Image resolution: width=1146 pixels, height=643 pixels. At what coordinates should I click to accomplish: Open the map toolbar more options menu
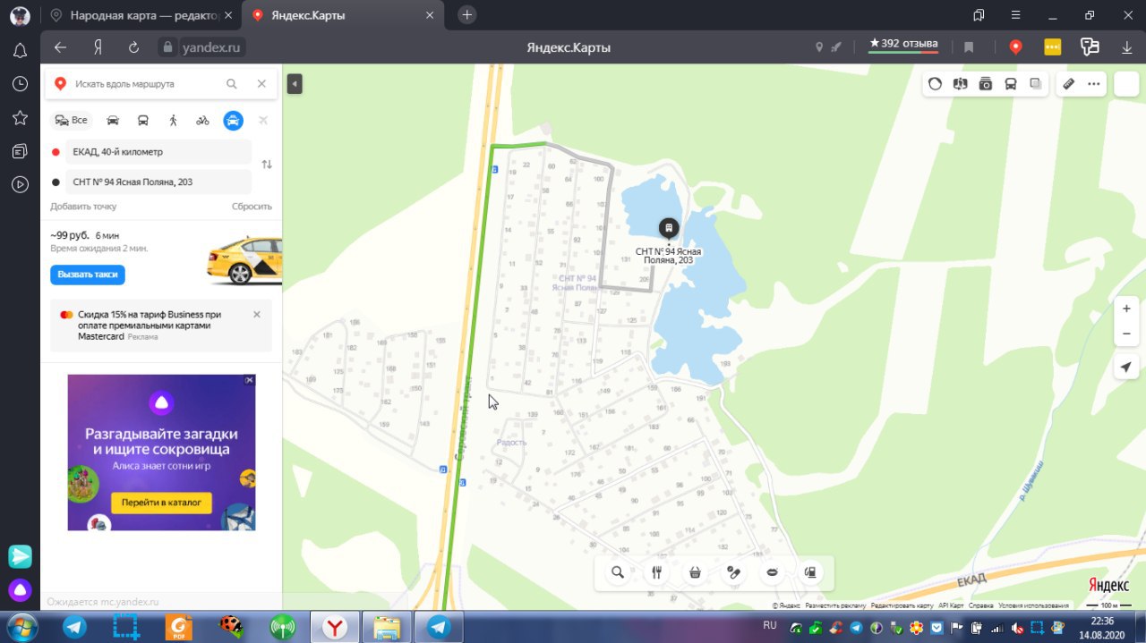point(1093,84)
